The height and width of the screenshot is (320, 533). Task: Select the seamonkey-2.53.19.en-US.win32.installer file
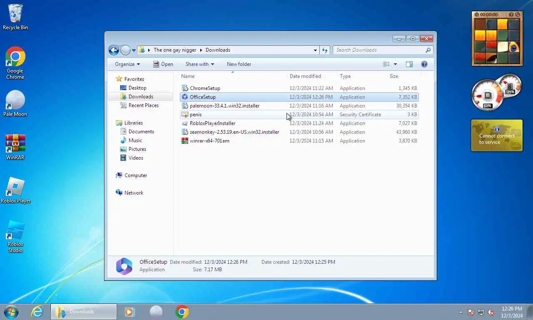tap(299, 132)
